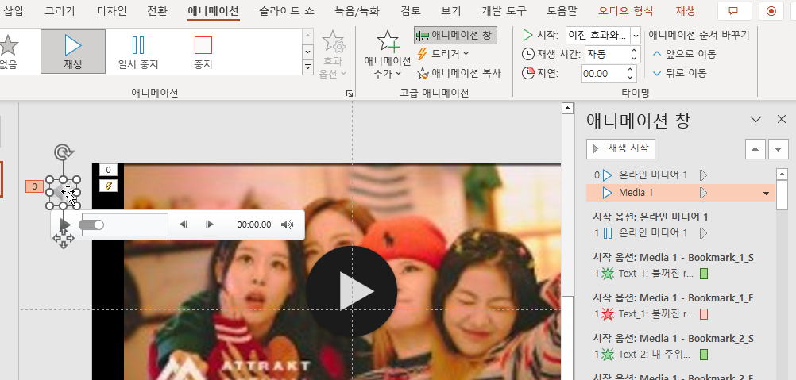Open the 삽입 (Insert) tab
The width and height of the screenshot is (796, 380).
(14, 10)
